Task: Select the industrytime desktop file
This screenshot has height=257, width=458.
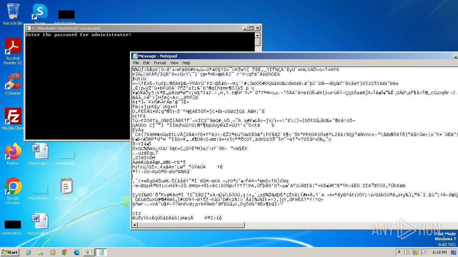Action: point(67,16)
